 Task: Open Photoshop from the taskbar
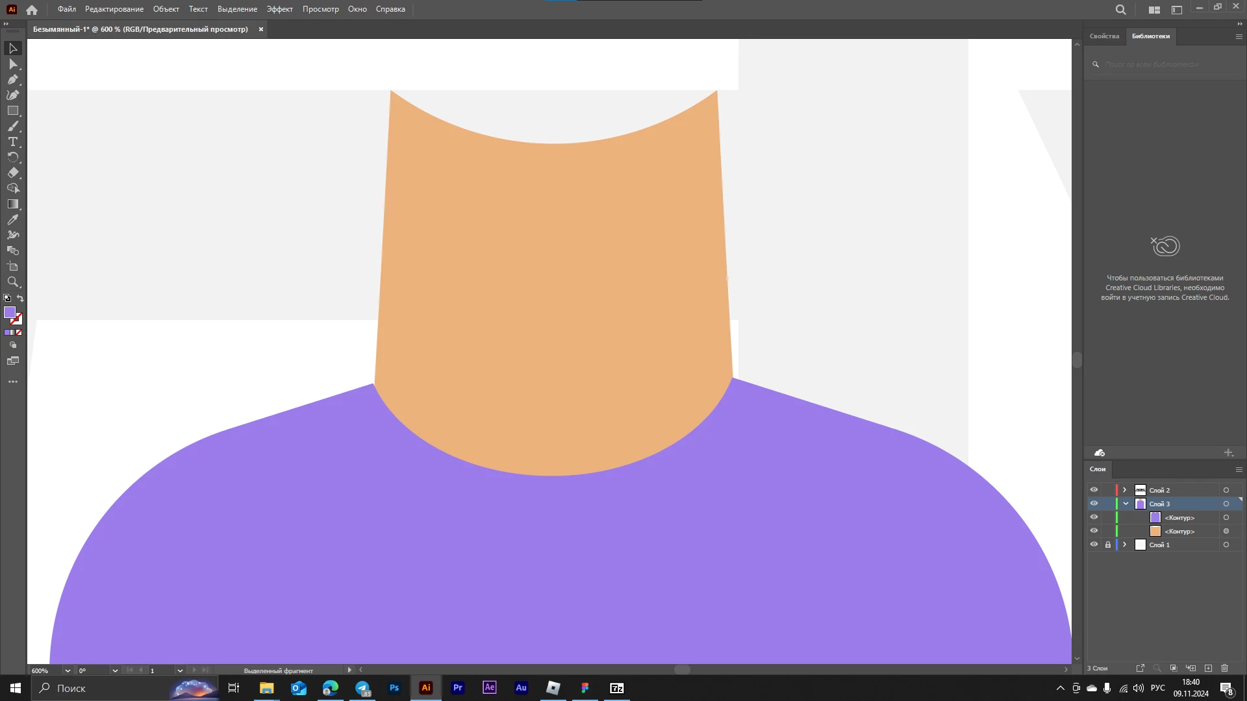[x=394, y=688]
